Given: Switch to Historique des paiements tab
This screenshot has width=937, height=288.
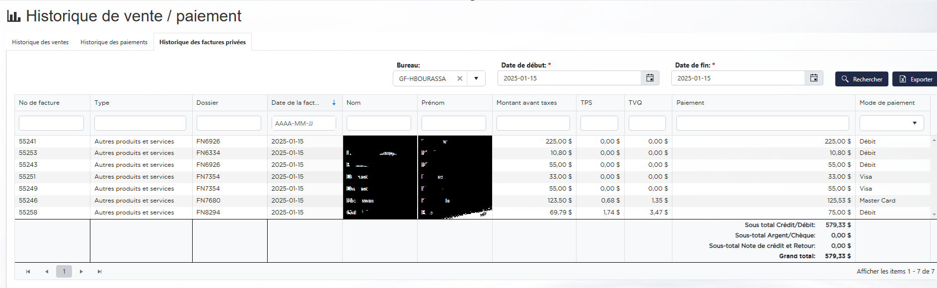Looking at the screenshot, I should click(x=114, y=42).
